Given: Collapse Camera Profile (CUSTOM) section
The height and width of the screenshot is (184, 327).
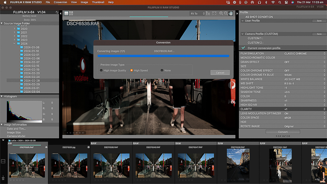Looking at the screenshot, I should [x=243, y=34].
